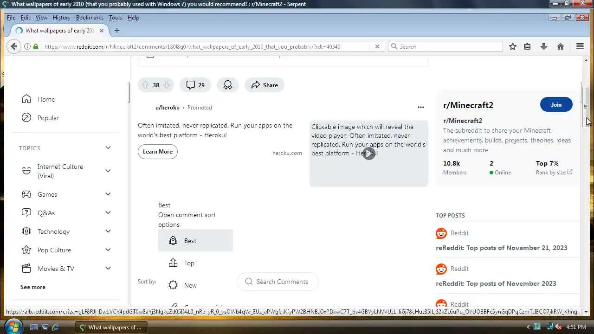
Task: Close the wallpapers tab
Action: pyautogui.click(x=102, y=31)
